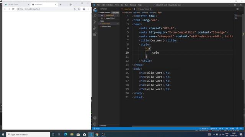This screenshot has height=137, width=245.
Task: Switch to the index.html editor tab
Action: point(127,9)
